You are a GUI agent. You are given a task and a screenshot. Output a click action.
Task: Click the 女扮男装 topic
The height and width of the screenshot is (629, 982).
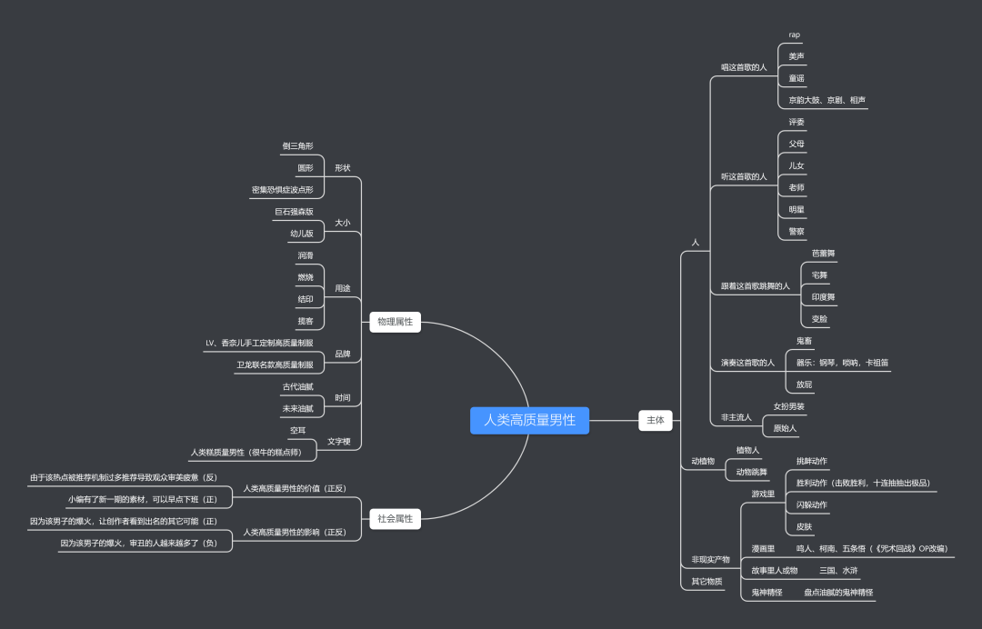pyautogui.click(x=788, y=406)
